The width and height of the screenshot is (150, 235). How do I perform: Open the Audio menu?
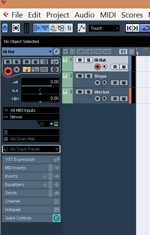click(84, 15)
